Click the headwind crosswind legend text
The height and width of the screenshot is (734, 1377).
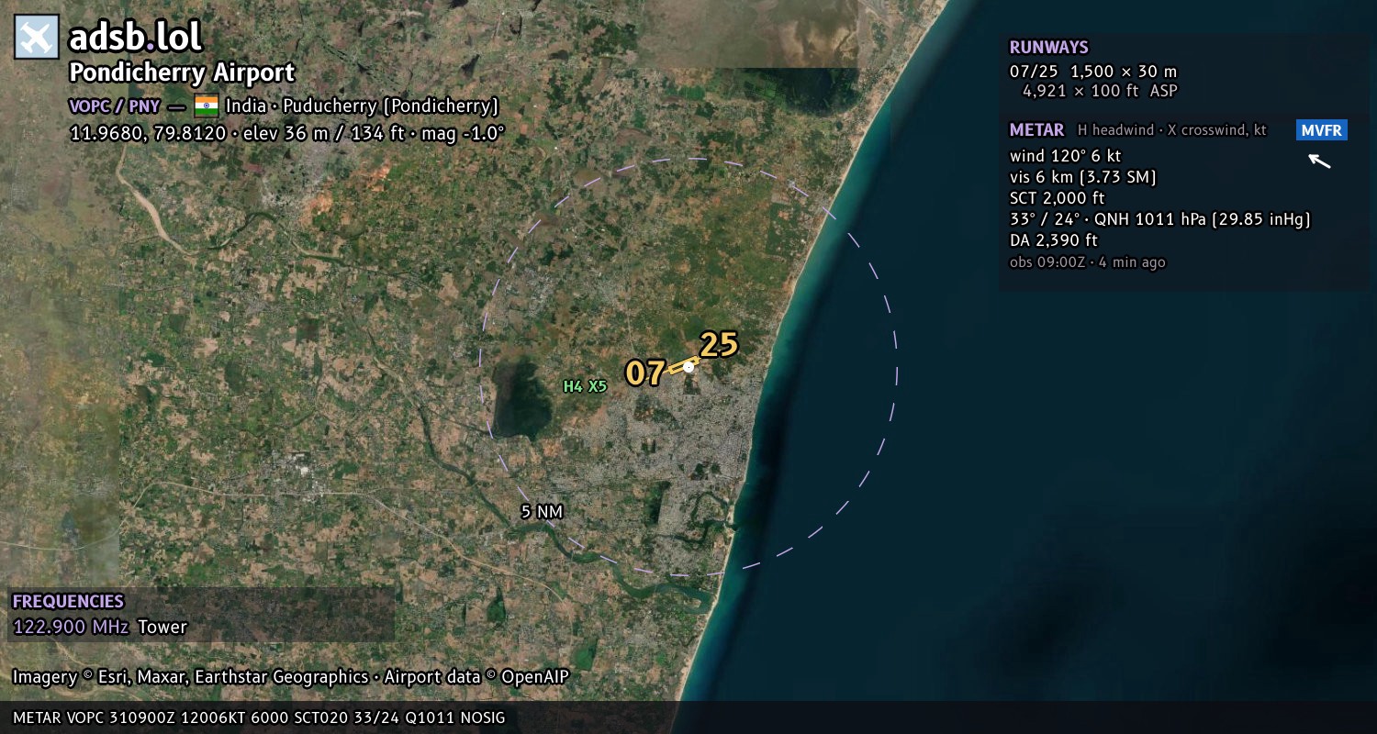click(1172, 130)
